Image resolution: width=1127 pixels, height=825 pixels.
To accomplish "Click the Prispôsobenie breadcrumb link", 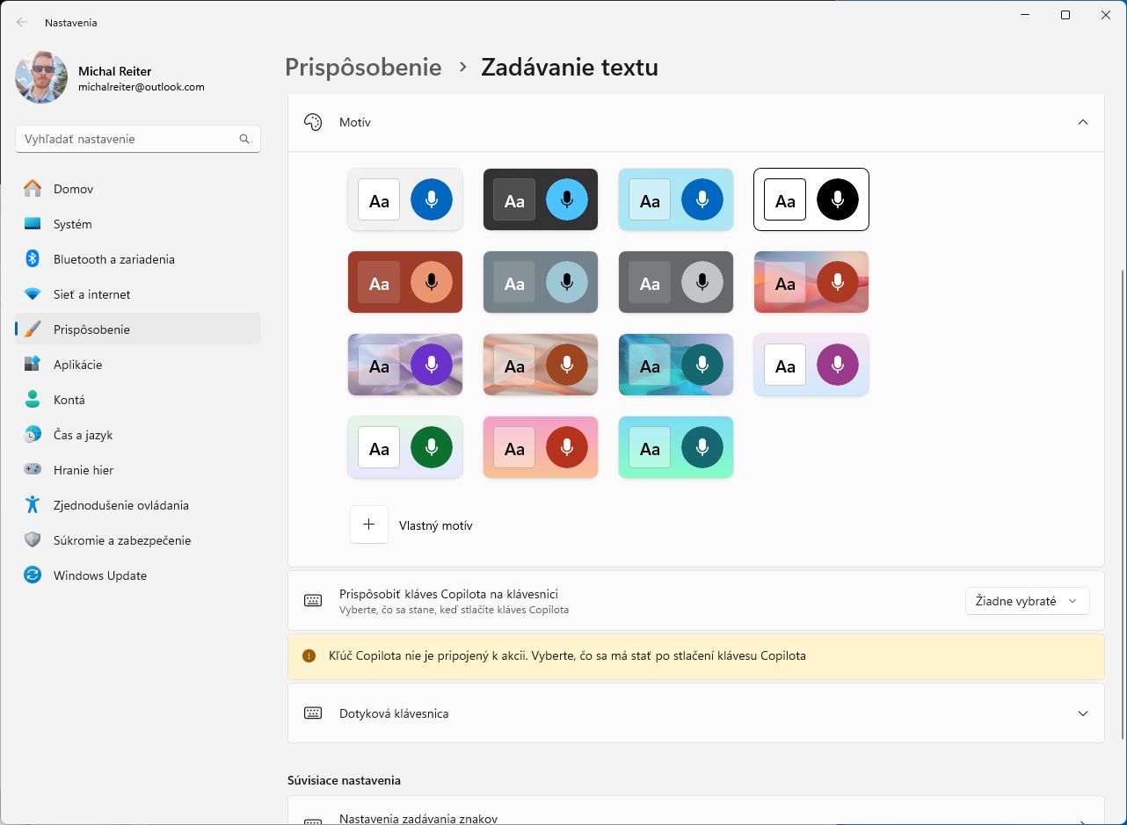I will [x=363, y=68].
